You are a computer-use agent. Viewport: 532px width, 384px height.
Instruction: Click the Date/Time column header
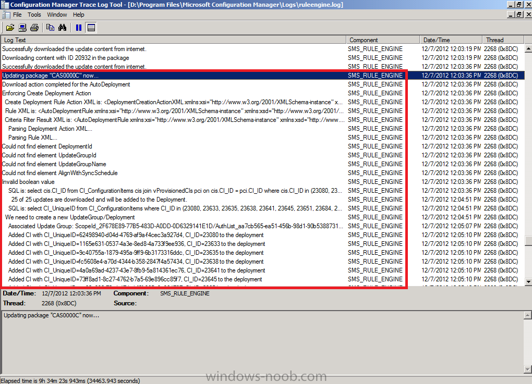[x=451, y=40]
